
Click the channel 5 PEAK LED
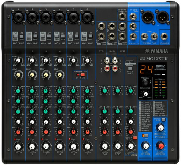tap(70, 139)
